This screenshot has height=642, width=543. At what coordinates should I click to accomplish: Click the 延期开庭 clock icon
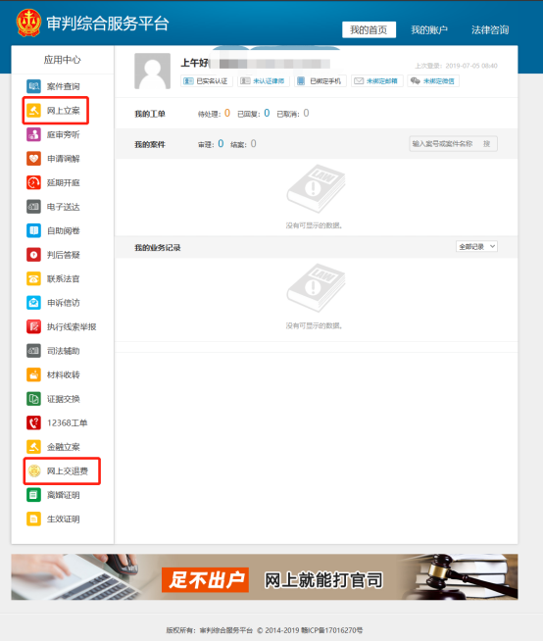(33, 182)
